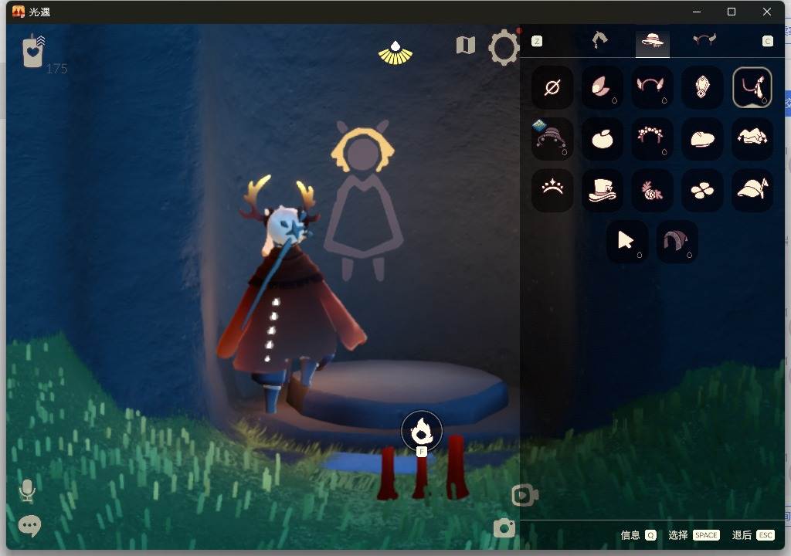Image resolution: width=791 pixels, height=556 pixels.
Task: Equip the beret hat
Action: pyautogui.click(x=701, y=139)
